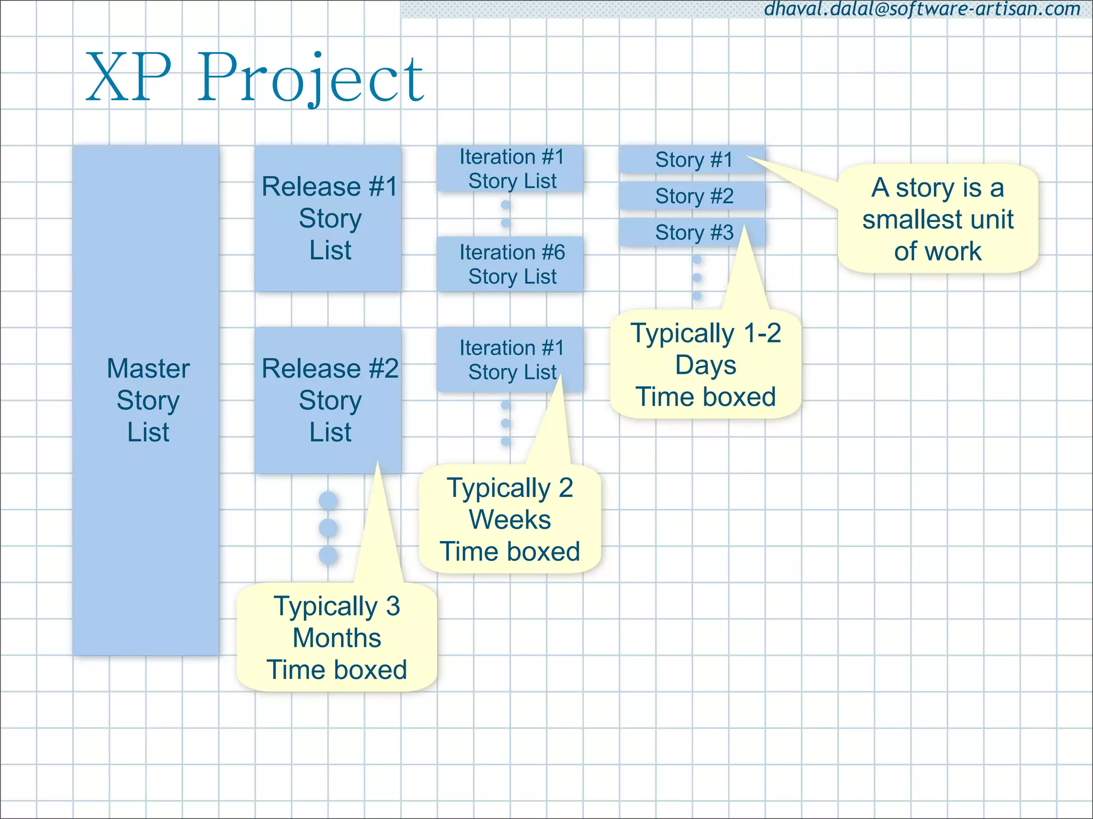Click the Iteration #6 Story List box
1093x819 pixels.
tap(510, 264)
